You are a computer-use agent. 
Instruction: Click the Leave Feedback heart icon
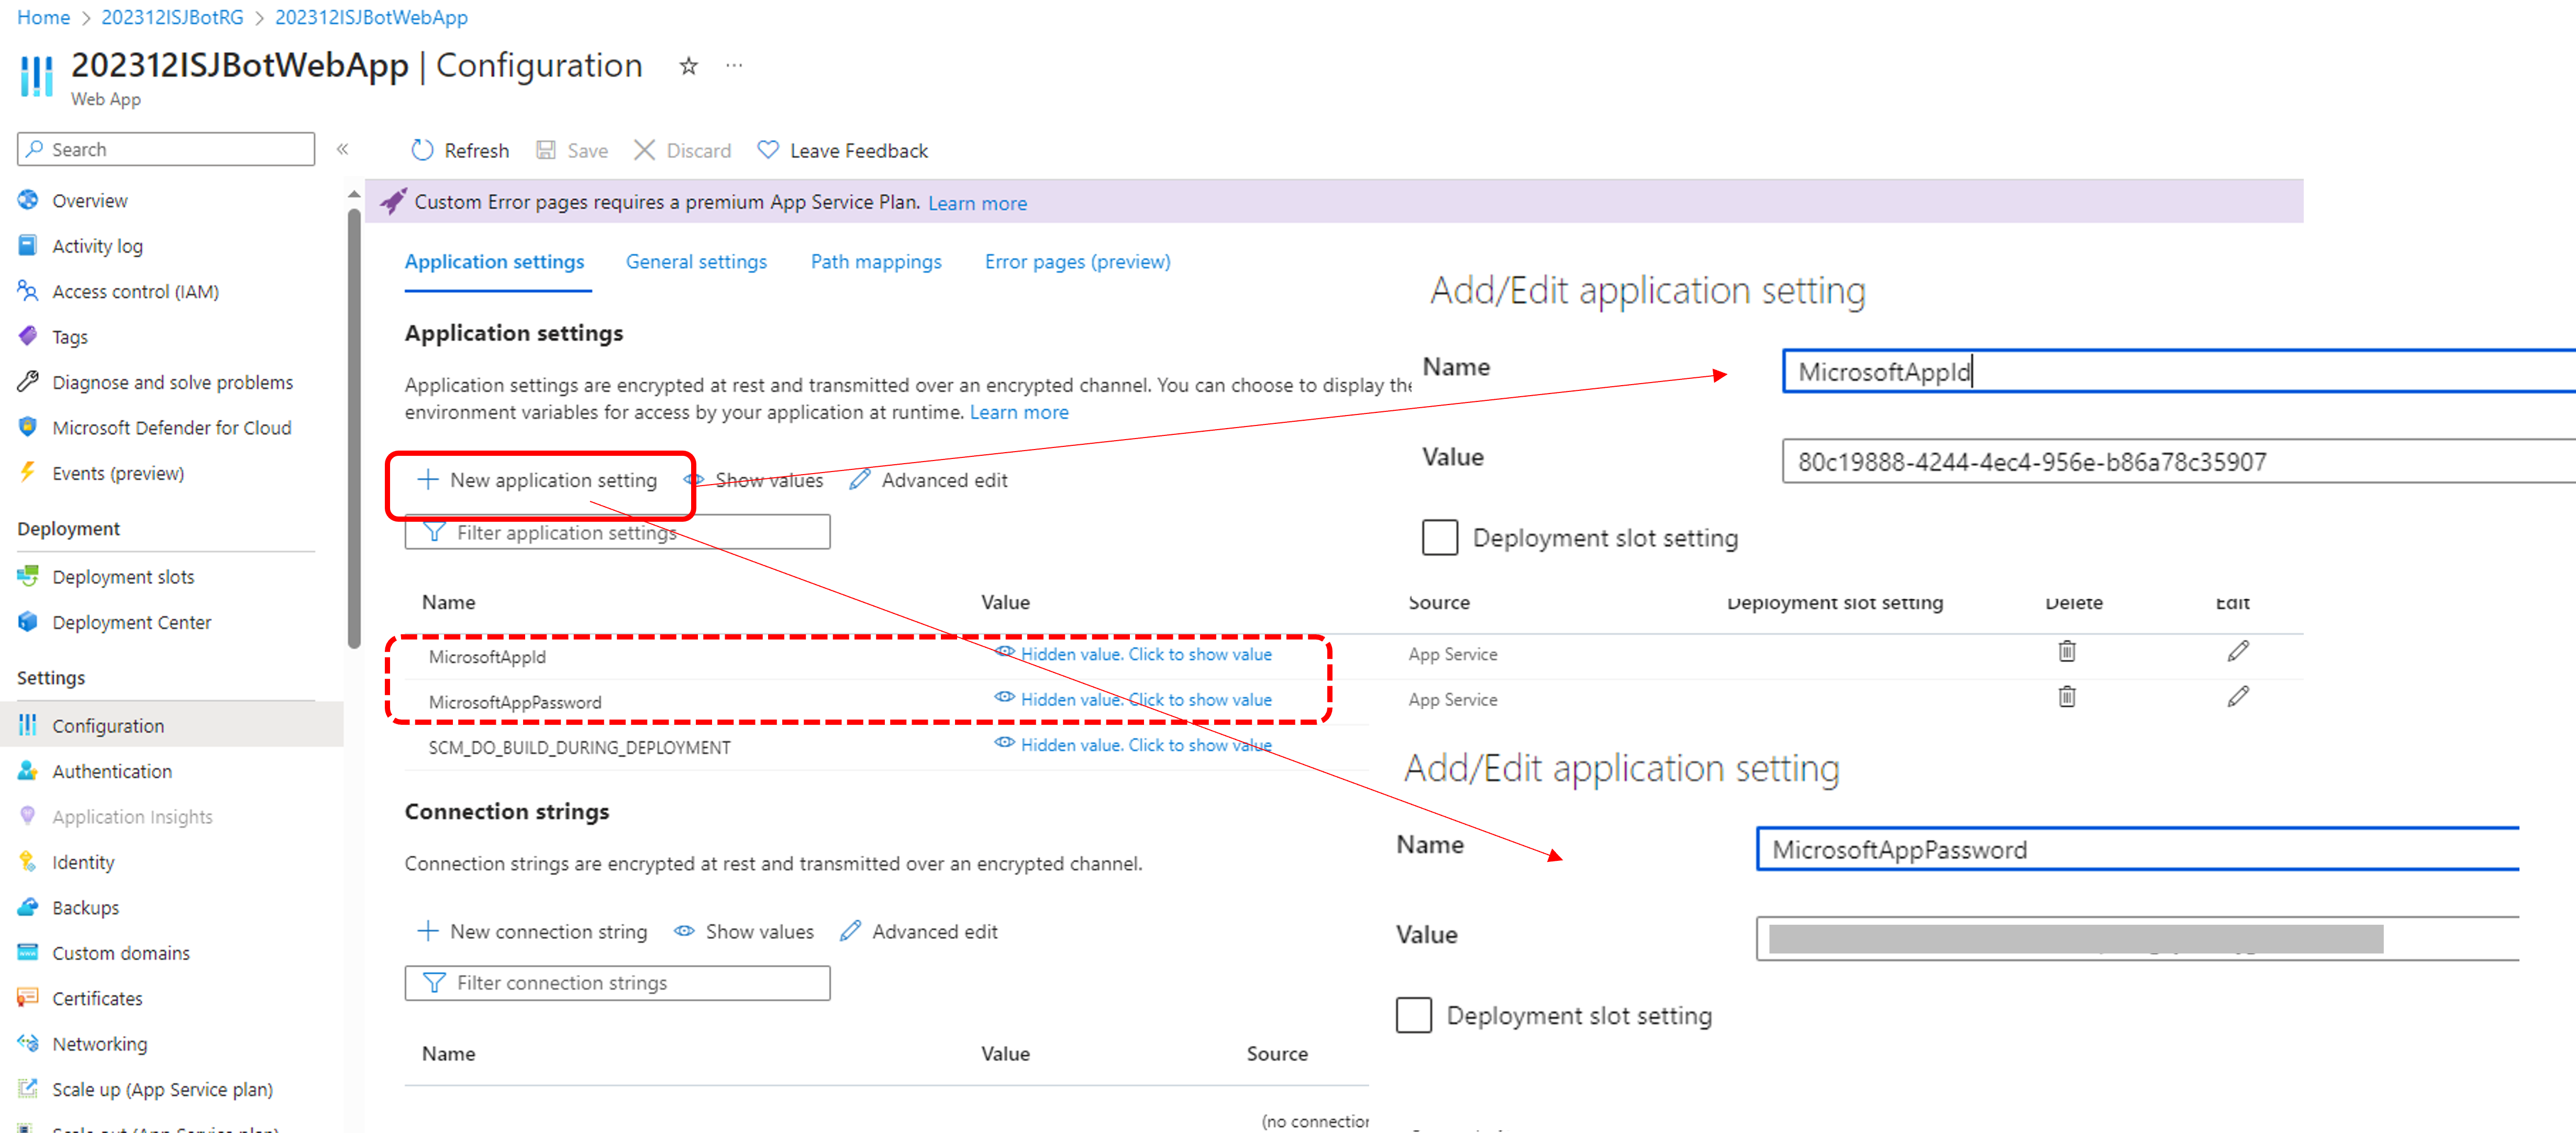point(768,150)
